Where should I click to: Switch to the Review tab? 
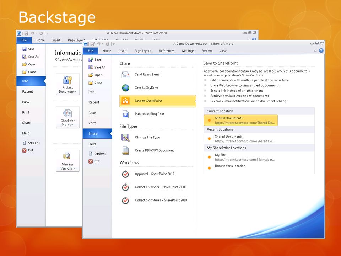207,51
